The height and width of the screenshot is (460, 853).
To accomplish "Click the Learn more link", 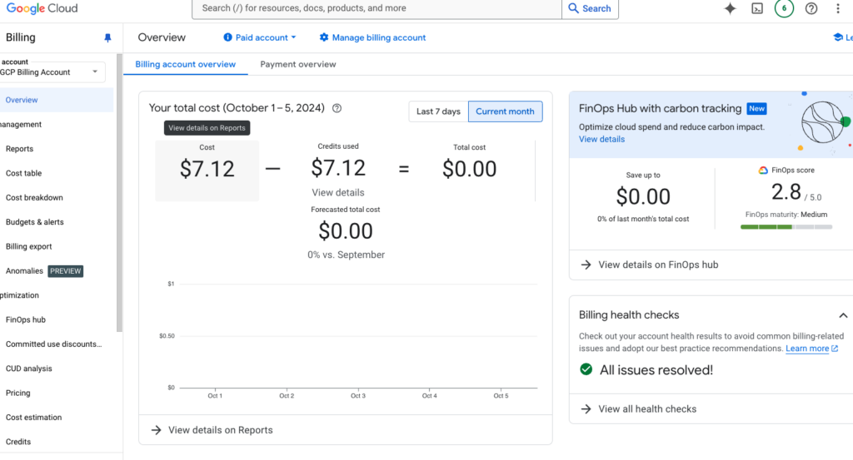I will (x=806, y=349).
